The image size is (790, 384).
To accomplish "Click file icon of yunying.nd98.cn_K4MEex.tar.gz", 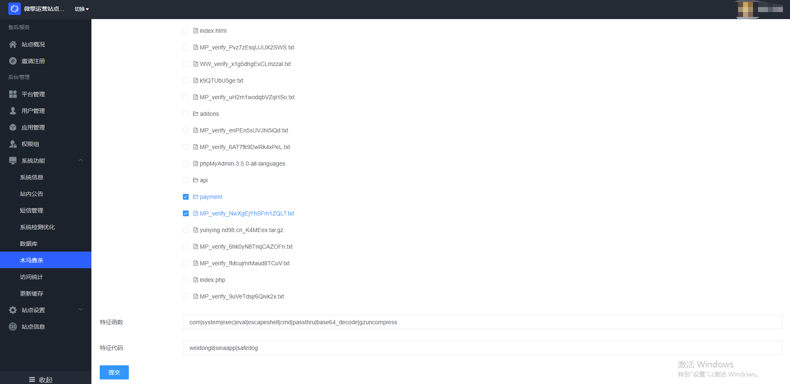I will coord(195,230).
